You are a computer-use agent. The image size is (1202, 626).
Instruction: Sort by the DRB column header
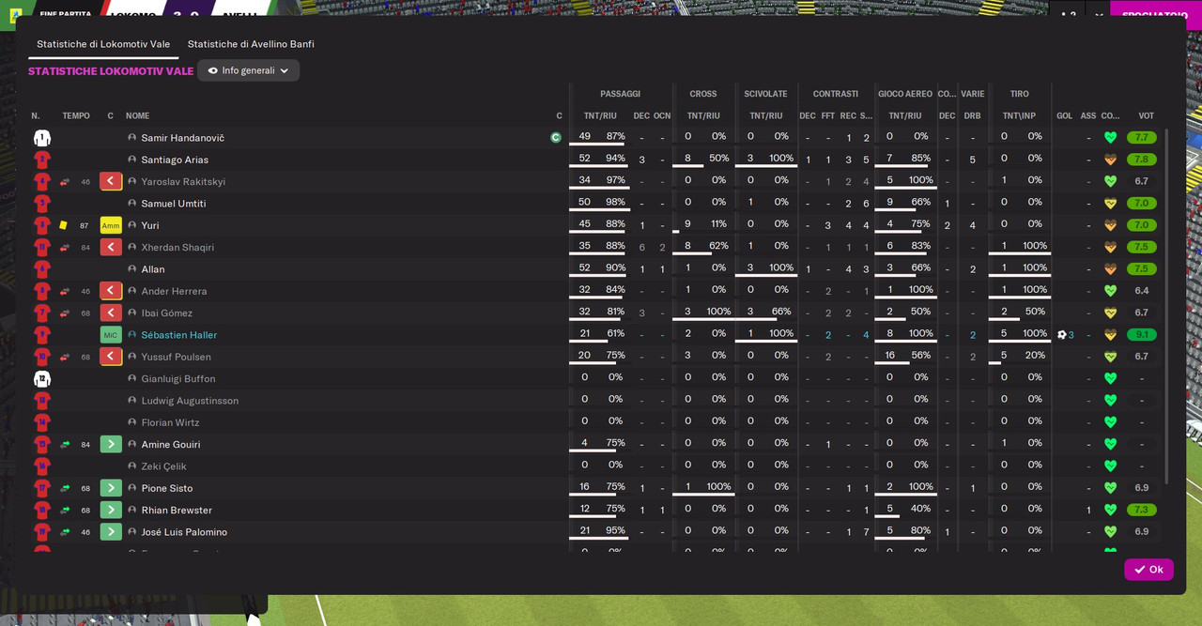pyautogui.click(x=972, y=116)
